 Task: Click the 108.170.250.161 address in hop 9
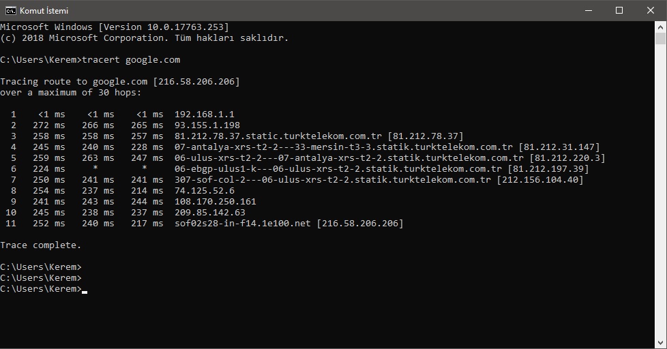coord(216,202)
